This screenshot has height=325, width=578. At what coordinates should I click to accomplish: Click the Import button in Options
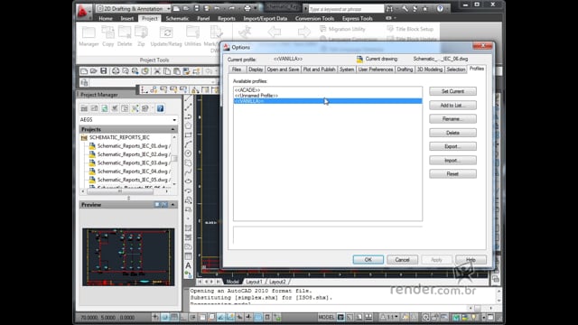[452, 161]
